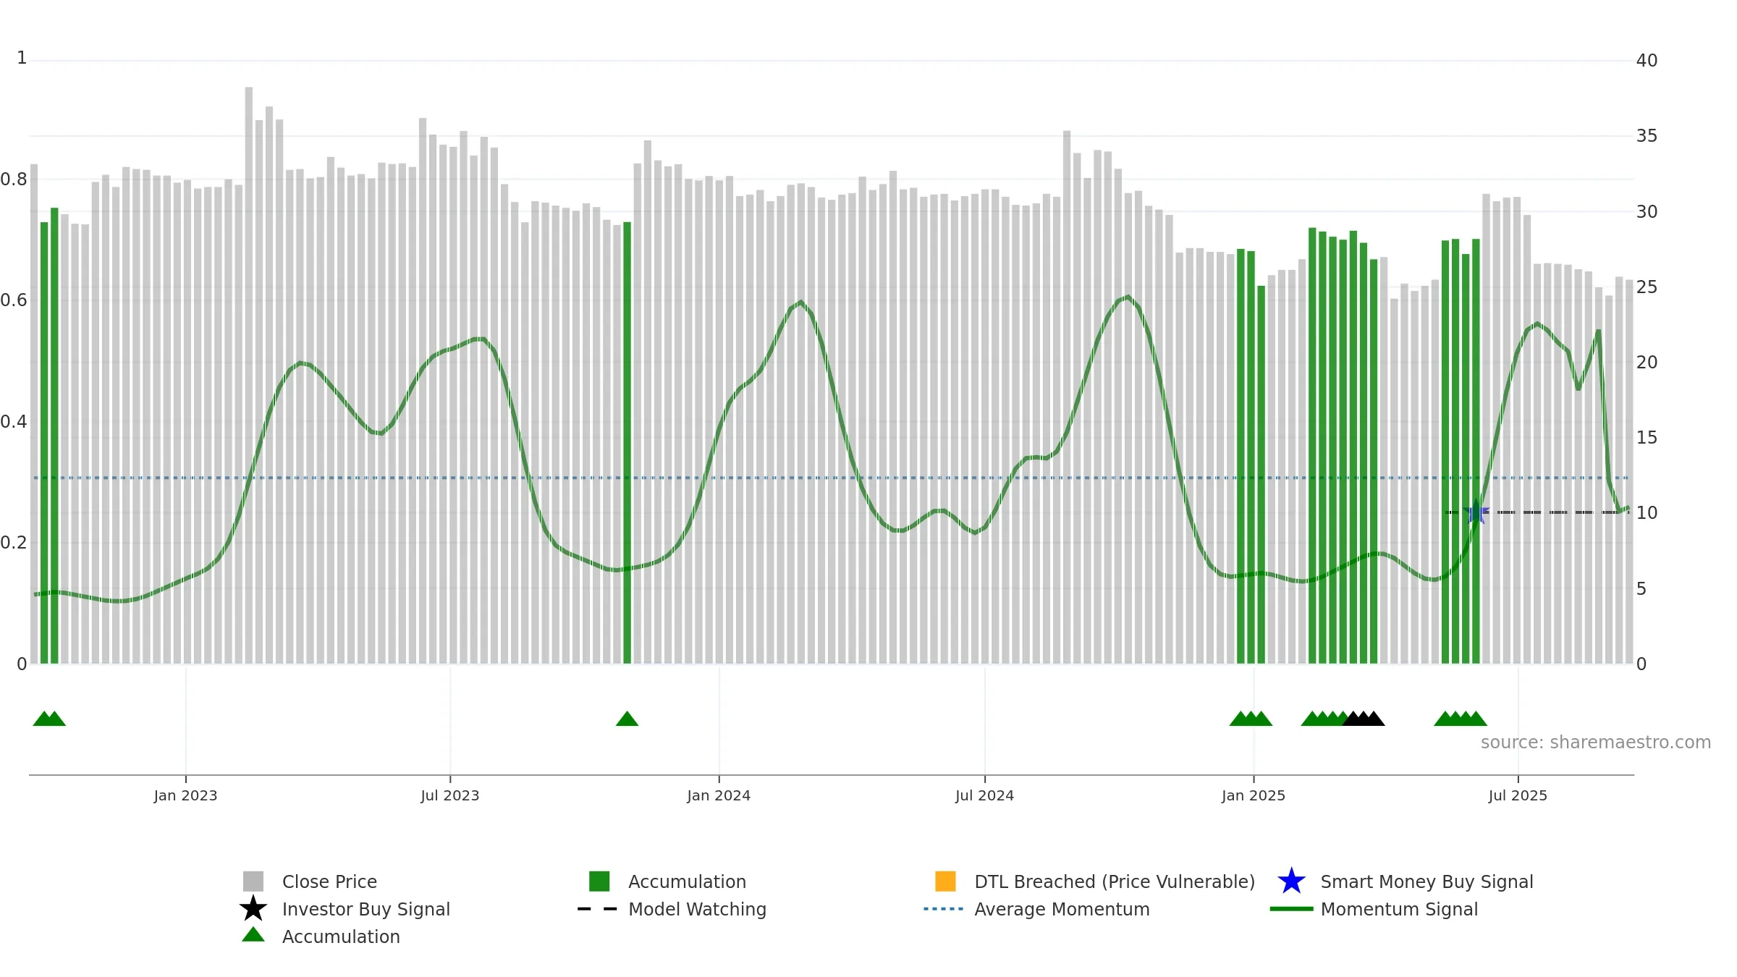Click the orange DTL Breached swatch

pyautogui.click(x=945, y=881)
